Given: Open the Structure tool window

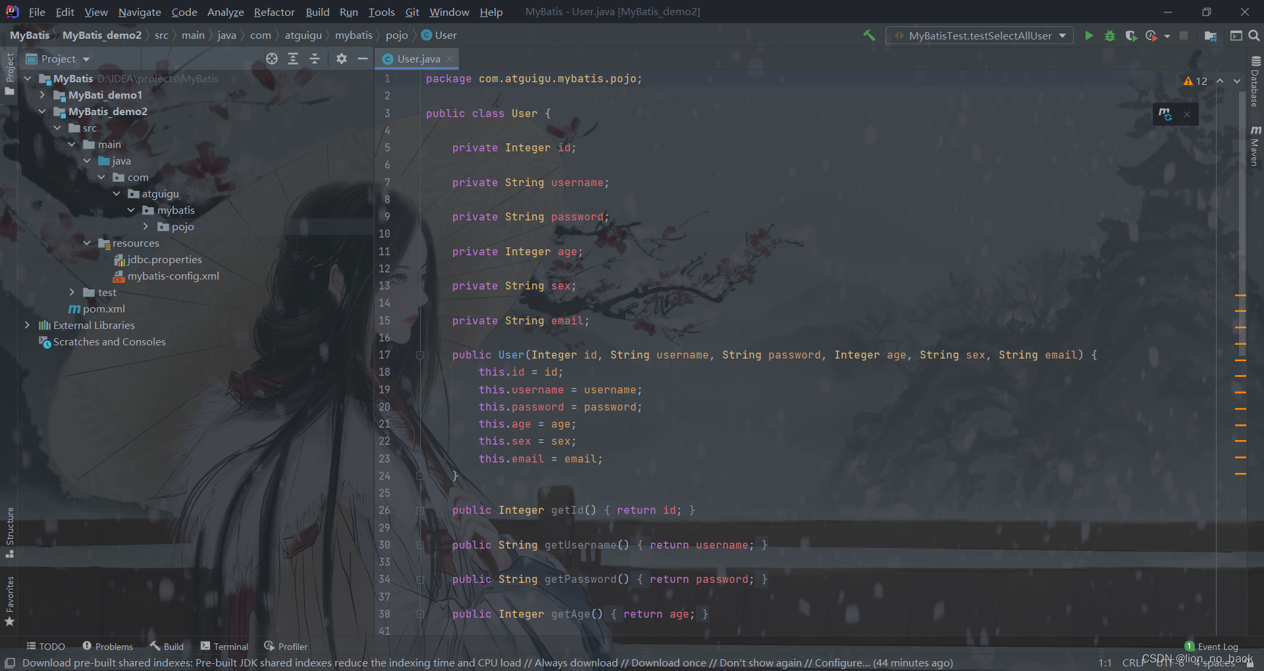Looking at the screenshot, I should [10, 532].
